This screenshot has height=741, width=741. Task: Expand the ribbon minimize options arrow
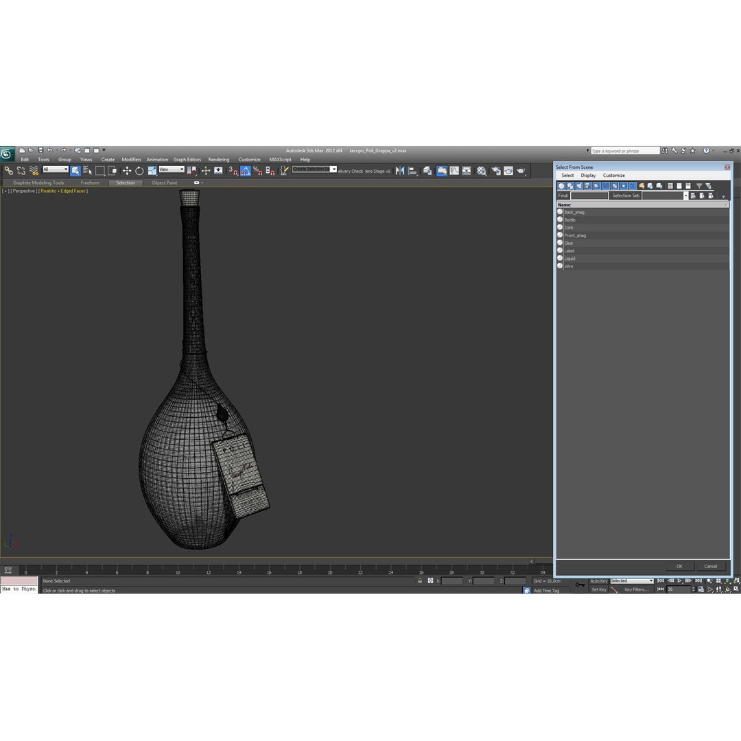[x=202, y=183]
